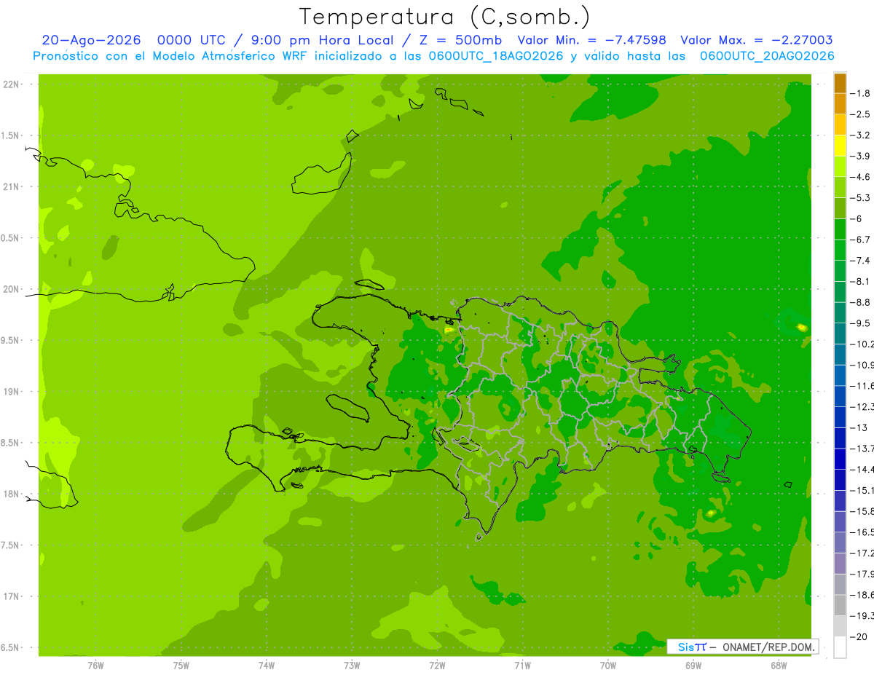Click the 74W longitude label
Viewport: 874px width, 675px height.
tap(266, 664)
